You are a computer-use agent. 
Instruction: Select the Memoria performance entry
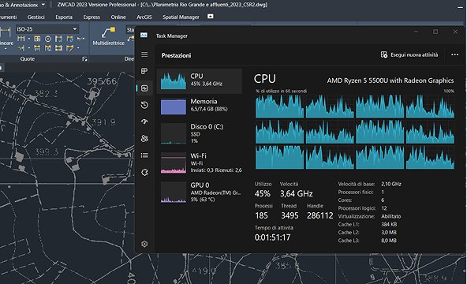(x=200, y=106)
